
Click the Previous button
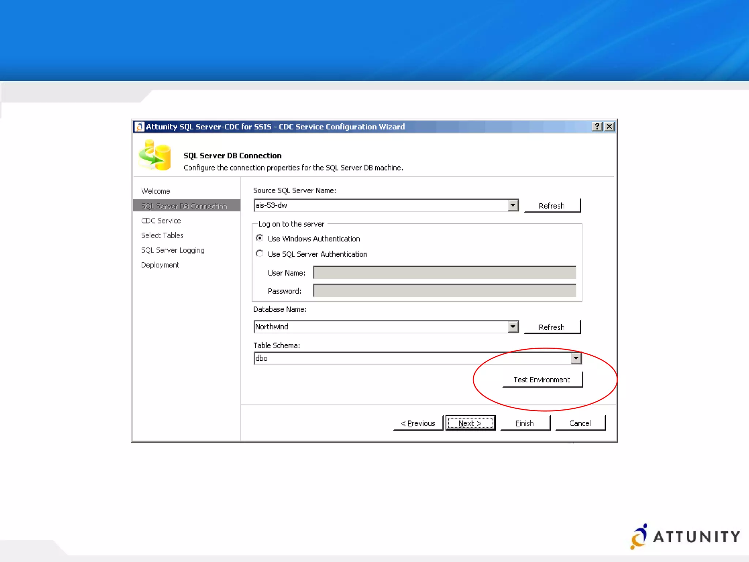pos(418,423)
